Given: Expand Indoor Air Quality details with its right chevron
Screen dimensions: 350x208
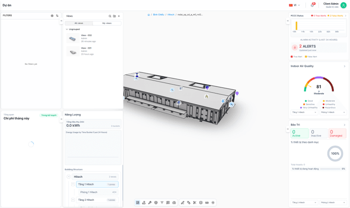Looking at the screenshot, I should click(x=344, y=66).
